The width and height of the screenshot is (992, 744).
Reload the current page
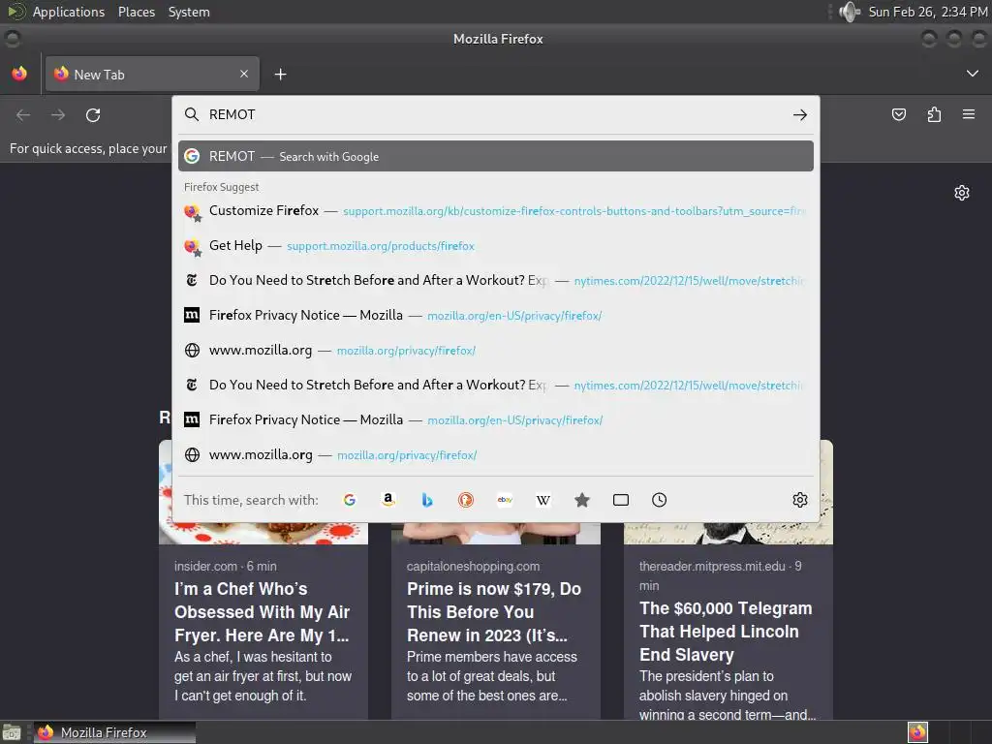(x=93, y=115)
